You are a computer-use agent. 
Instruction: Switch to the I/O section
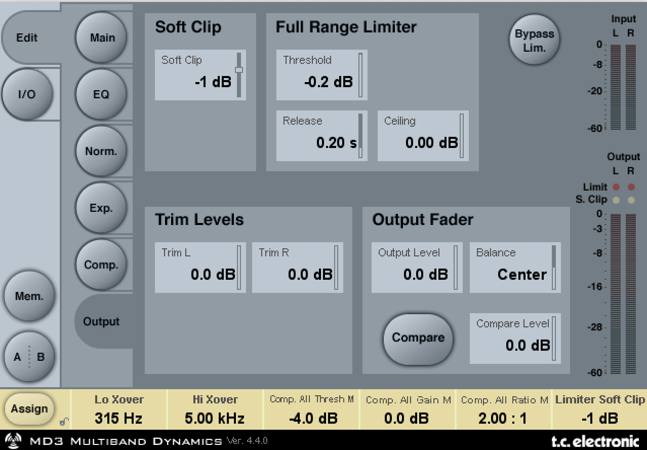(x=27, y=94)
